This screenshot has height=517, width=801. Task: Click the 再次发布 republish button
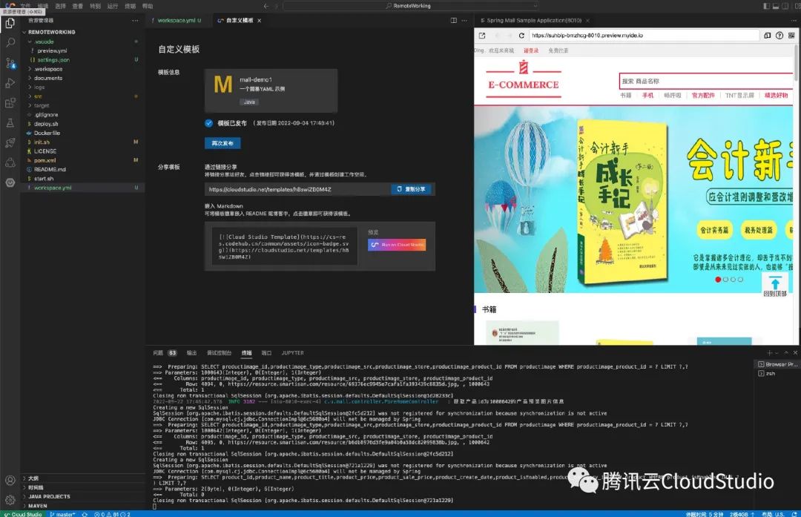click(222, 143)
